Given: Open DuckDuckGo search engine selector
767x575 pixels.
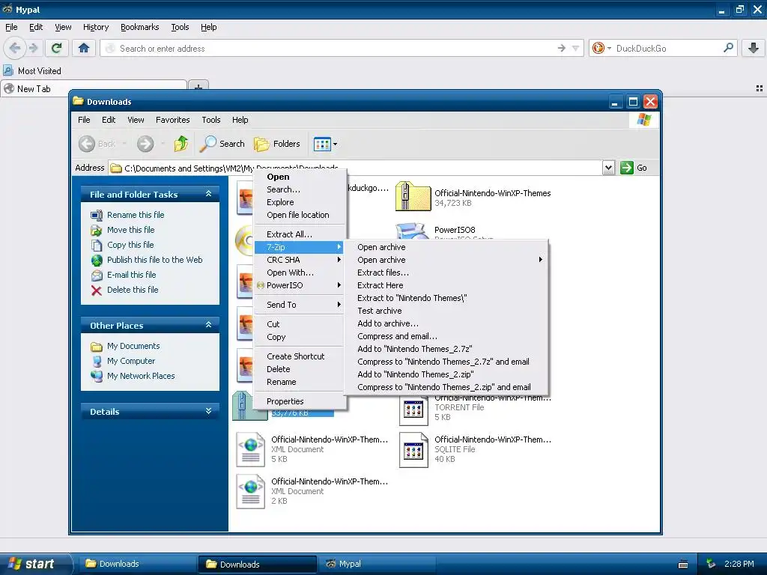Looking at the screenshot, I should pyautogui.click(x=601, y=48).
